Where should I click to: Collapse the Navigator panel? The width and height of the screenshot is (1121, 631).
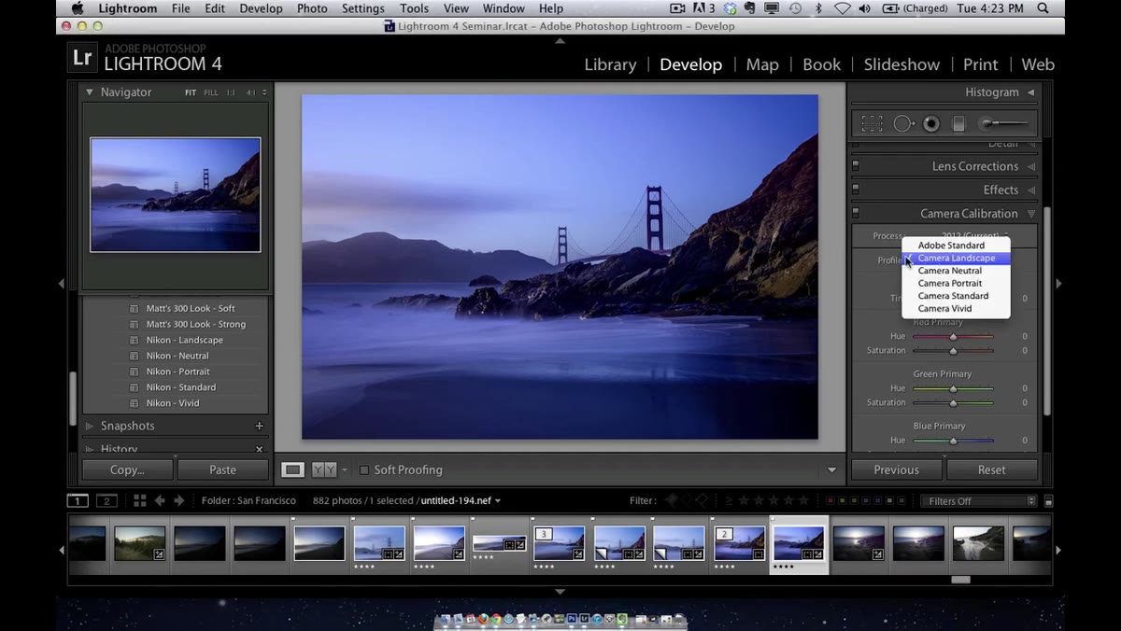90,92
